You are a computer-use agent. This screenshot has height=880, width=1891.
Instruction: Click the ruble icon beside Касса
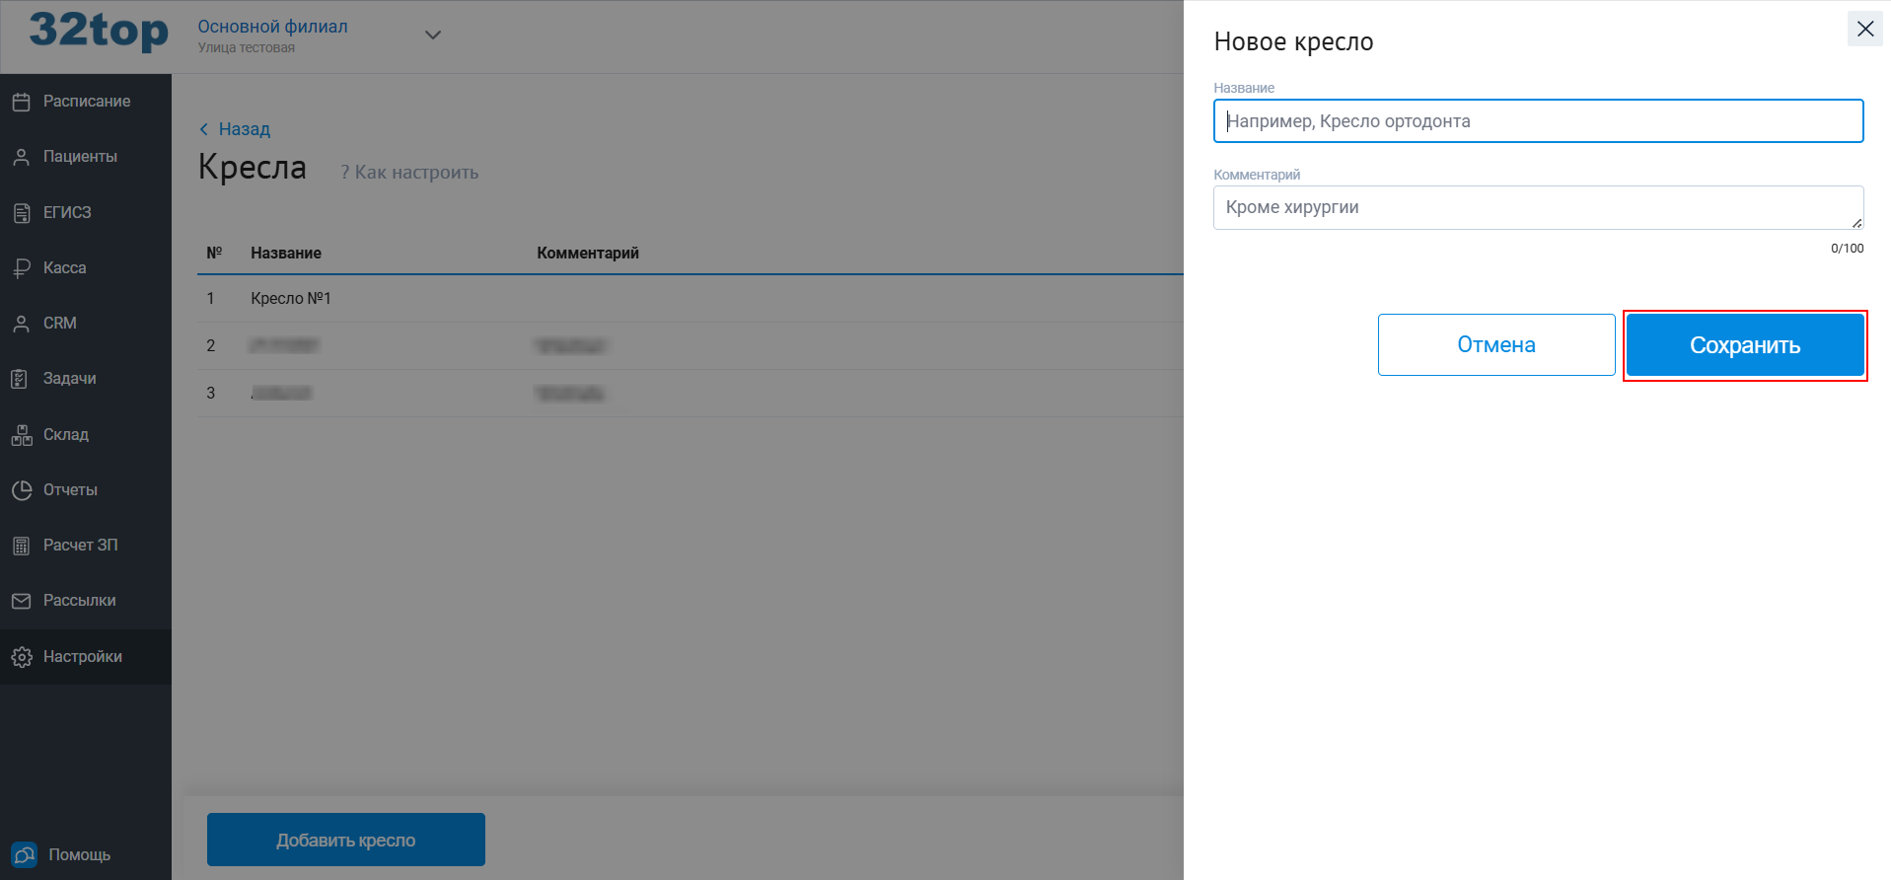click(21, 268)
